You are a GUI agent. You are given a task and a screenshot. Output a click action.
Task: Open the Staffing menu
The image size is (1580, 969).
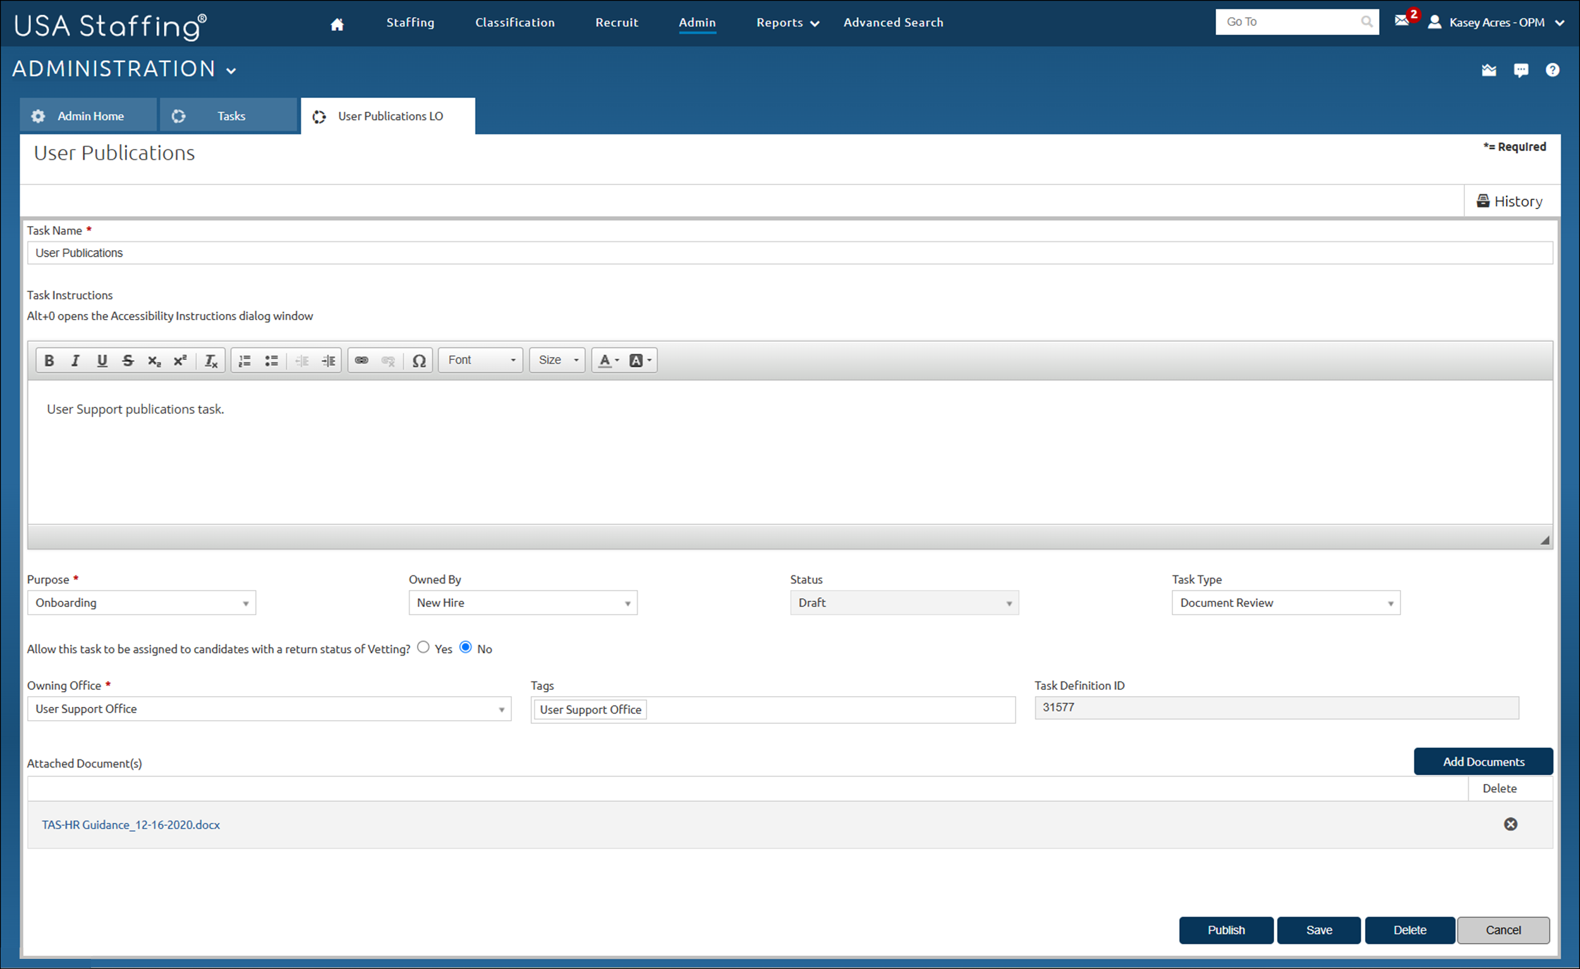click(410, 23)
